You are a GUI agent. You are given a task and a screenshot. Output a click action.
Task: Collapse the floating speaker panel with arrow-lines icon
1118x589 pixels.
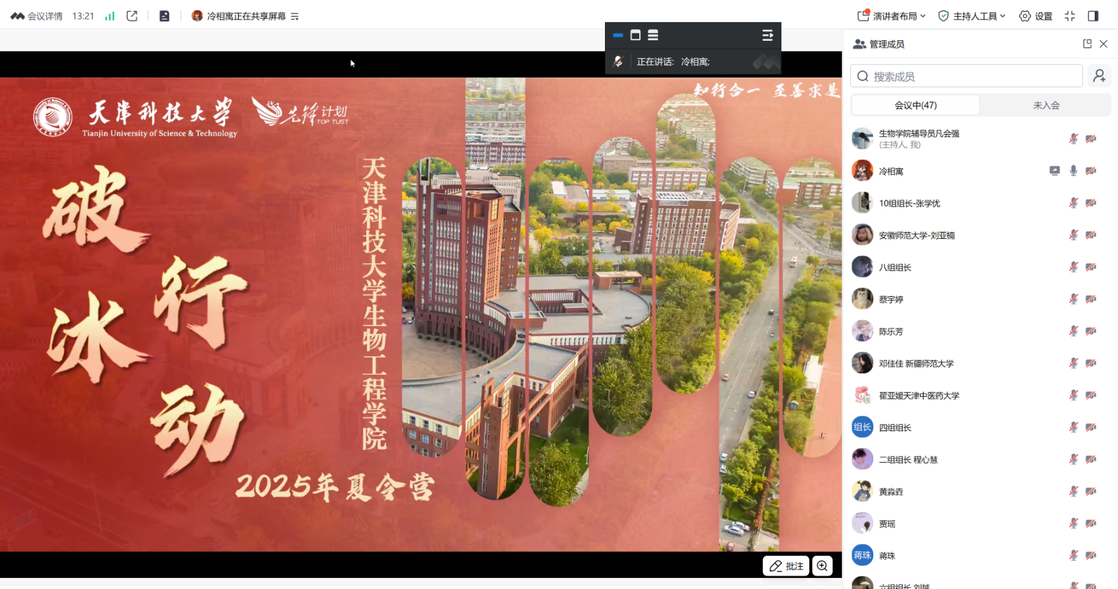767,35
